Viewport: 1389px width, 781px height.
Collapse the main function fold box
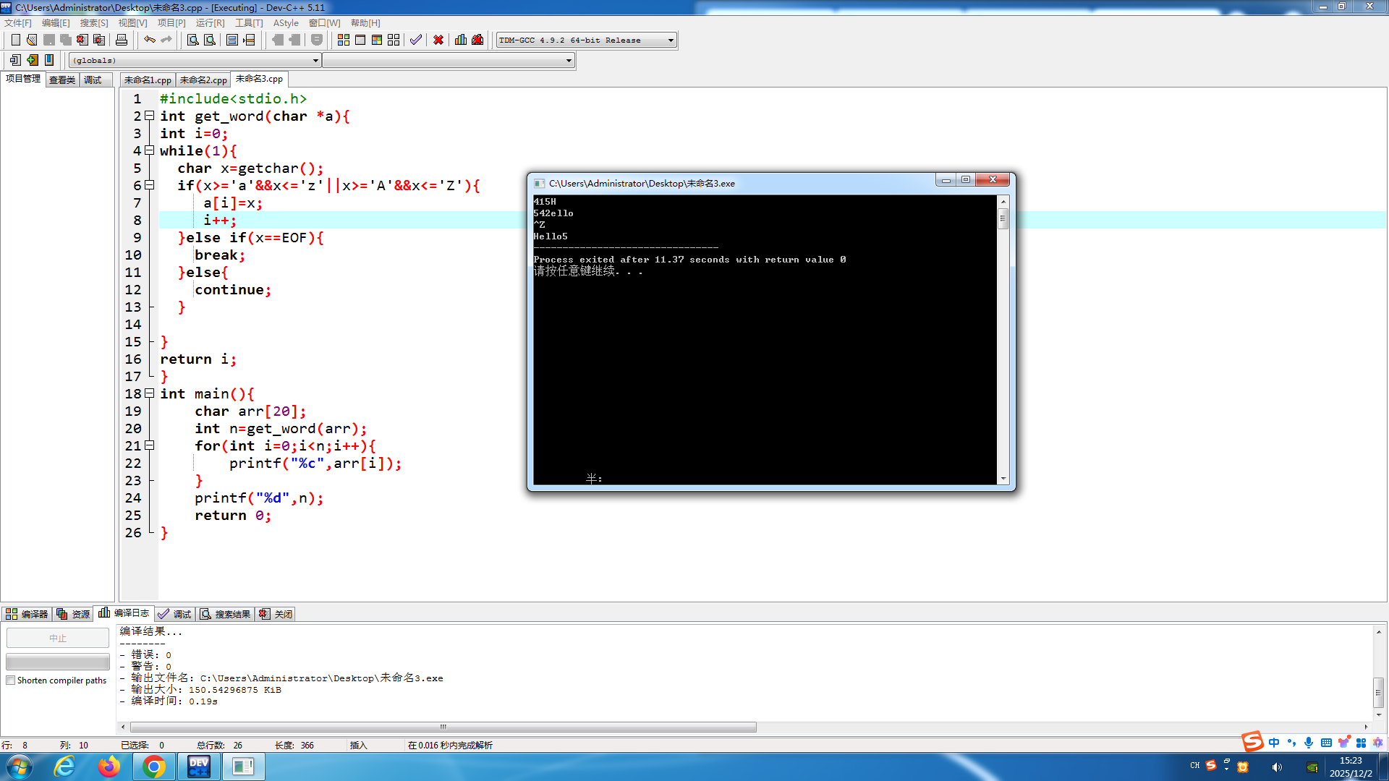[149, 393]
